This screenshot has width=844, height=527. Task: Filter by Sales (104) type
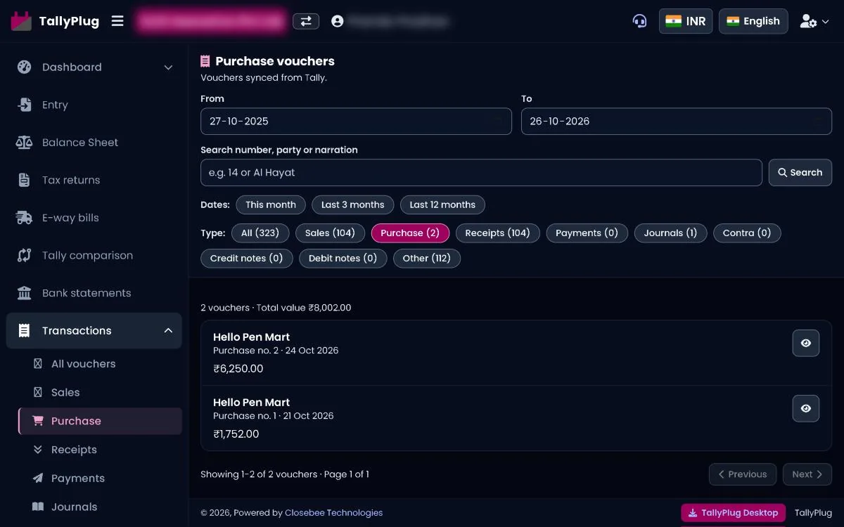(x=330, y=233)
